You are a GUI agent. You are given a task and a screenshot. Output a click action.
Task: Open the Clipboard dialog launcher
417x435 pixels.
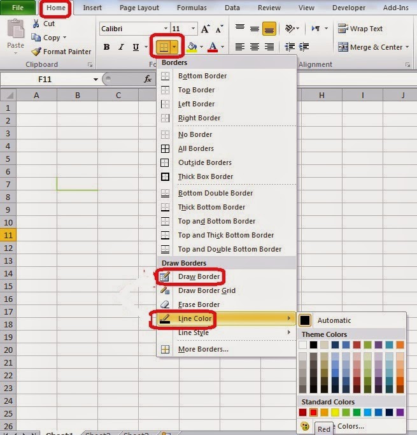pos(90,64)
